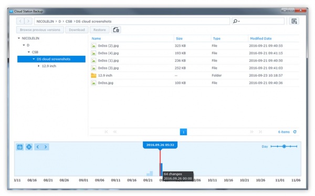Click CSB in the breadcrumb path

click(69, 22)
